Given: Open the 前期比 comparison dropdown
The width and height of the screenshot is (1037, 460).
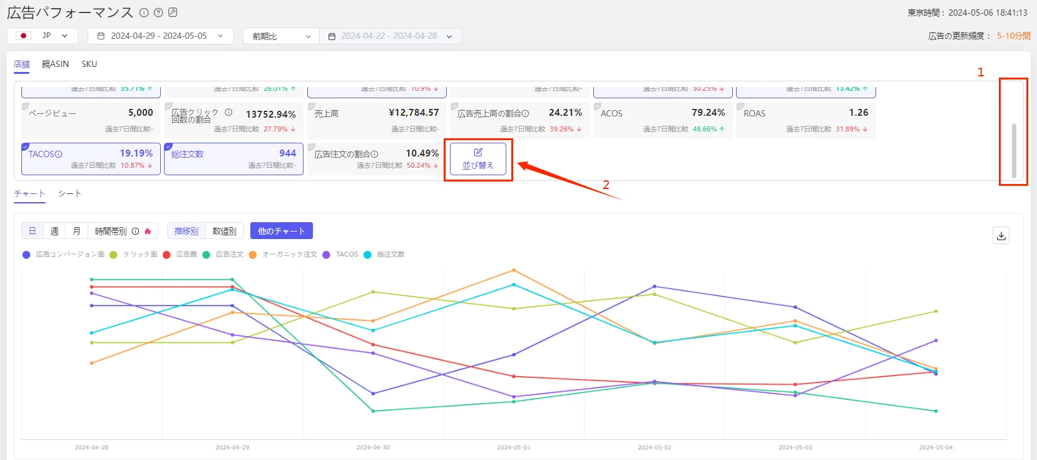Looking at the screenshot, I should point(281,36).
